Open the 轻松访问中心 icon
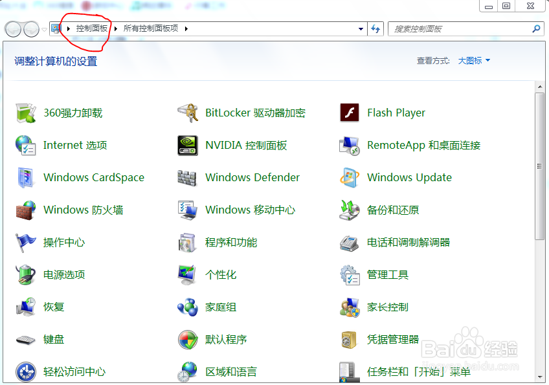Image resolution: width=549 pixels, height=385 pixels. [25, 371]
